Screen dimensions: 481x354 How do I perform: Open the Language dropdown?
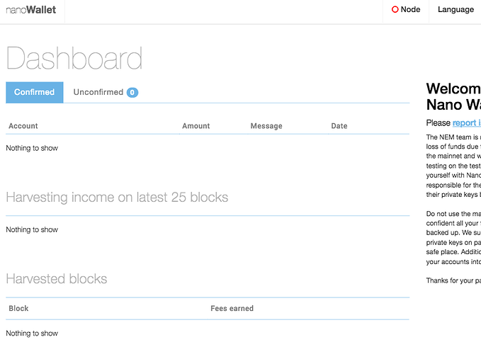[455, 9]
